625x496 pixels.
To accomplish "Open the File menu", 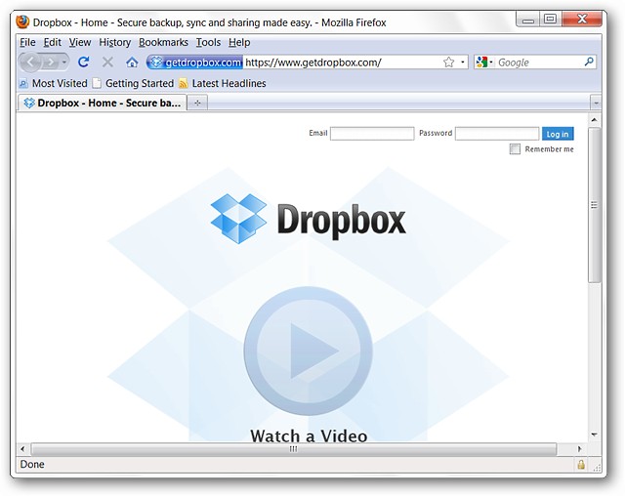I will pos(27,42).
